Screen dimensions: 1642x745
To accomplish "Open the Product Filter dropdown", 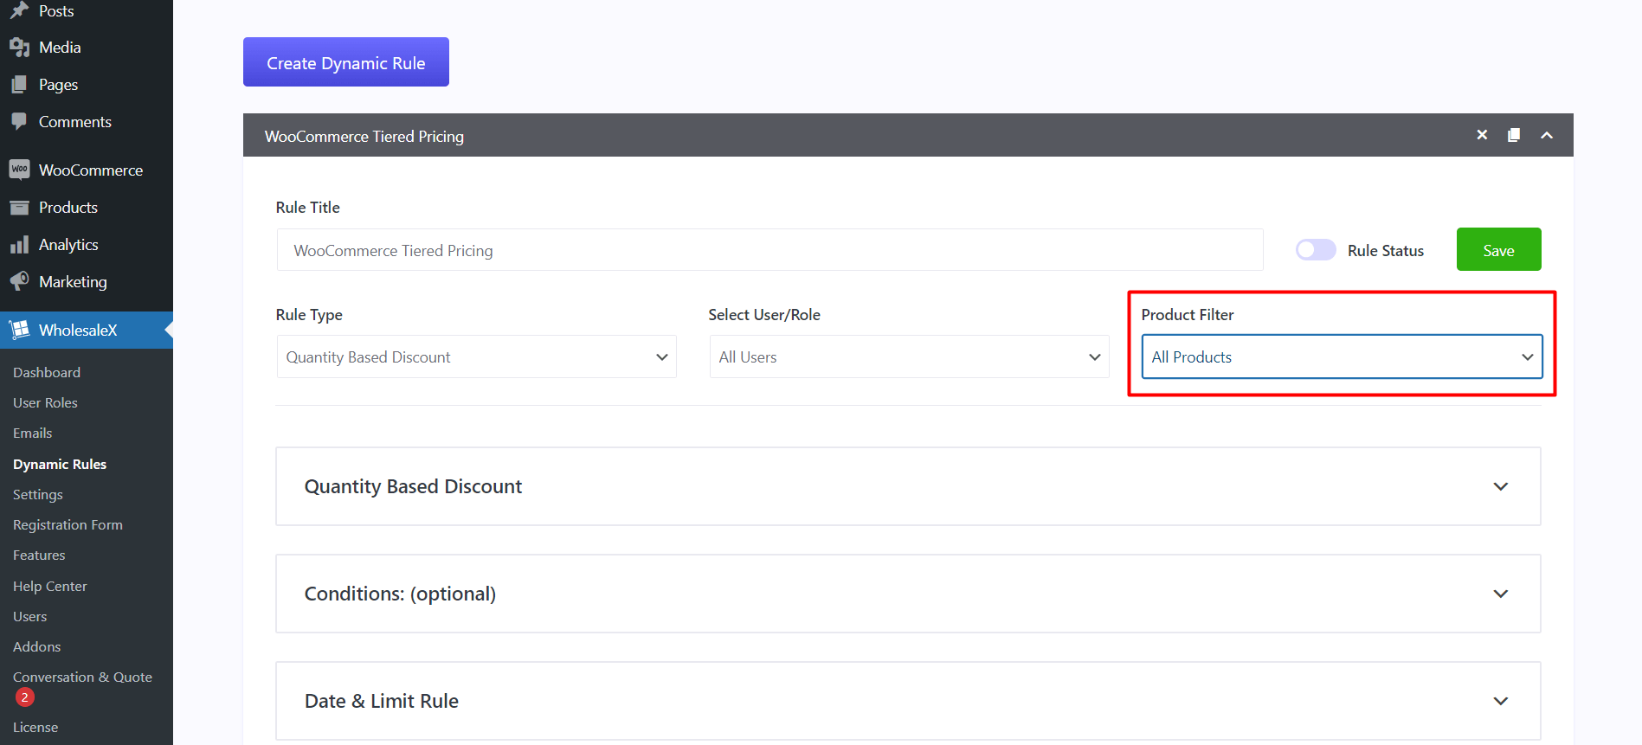I will (1342, 356).
